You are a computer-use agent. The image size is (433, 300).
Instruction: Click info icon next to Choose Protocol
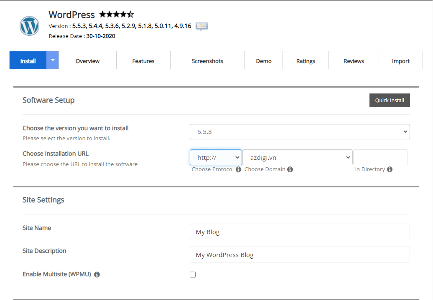click(238, 169)
